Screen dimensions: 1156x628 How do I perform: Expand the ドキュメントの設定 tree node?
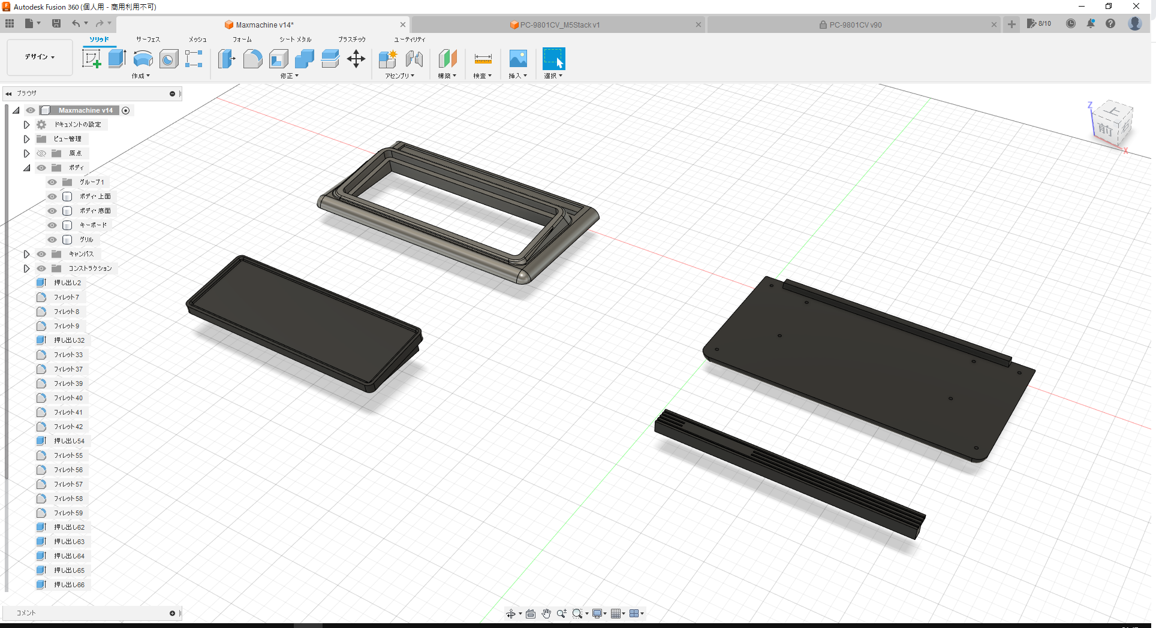pos(26,125)
